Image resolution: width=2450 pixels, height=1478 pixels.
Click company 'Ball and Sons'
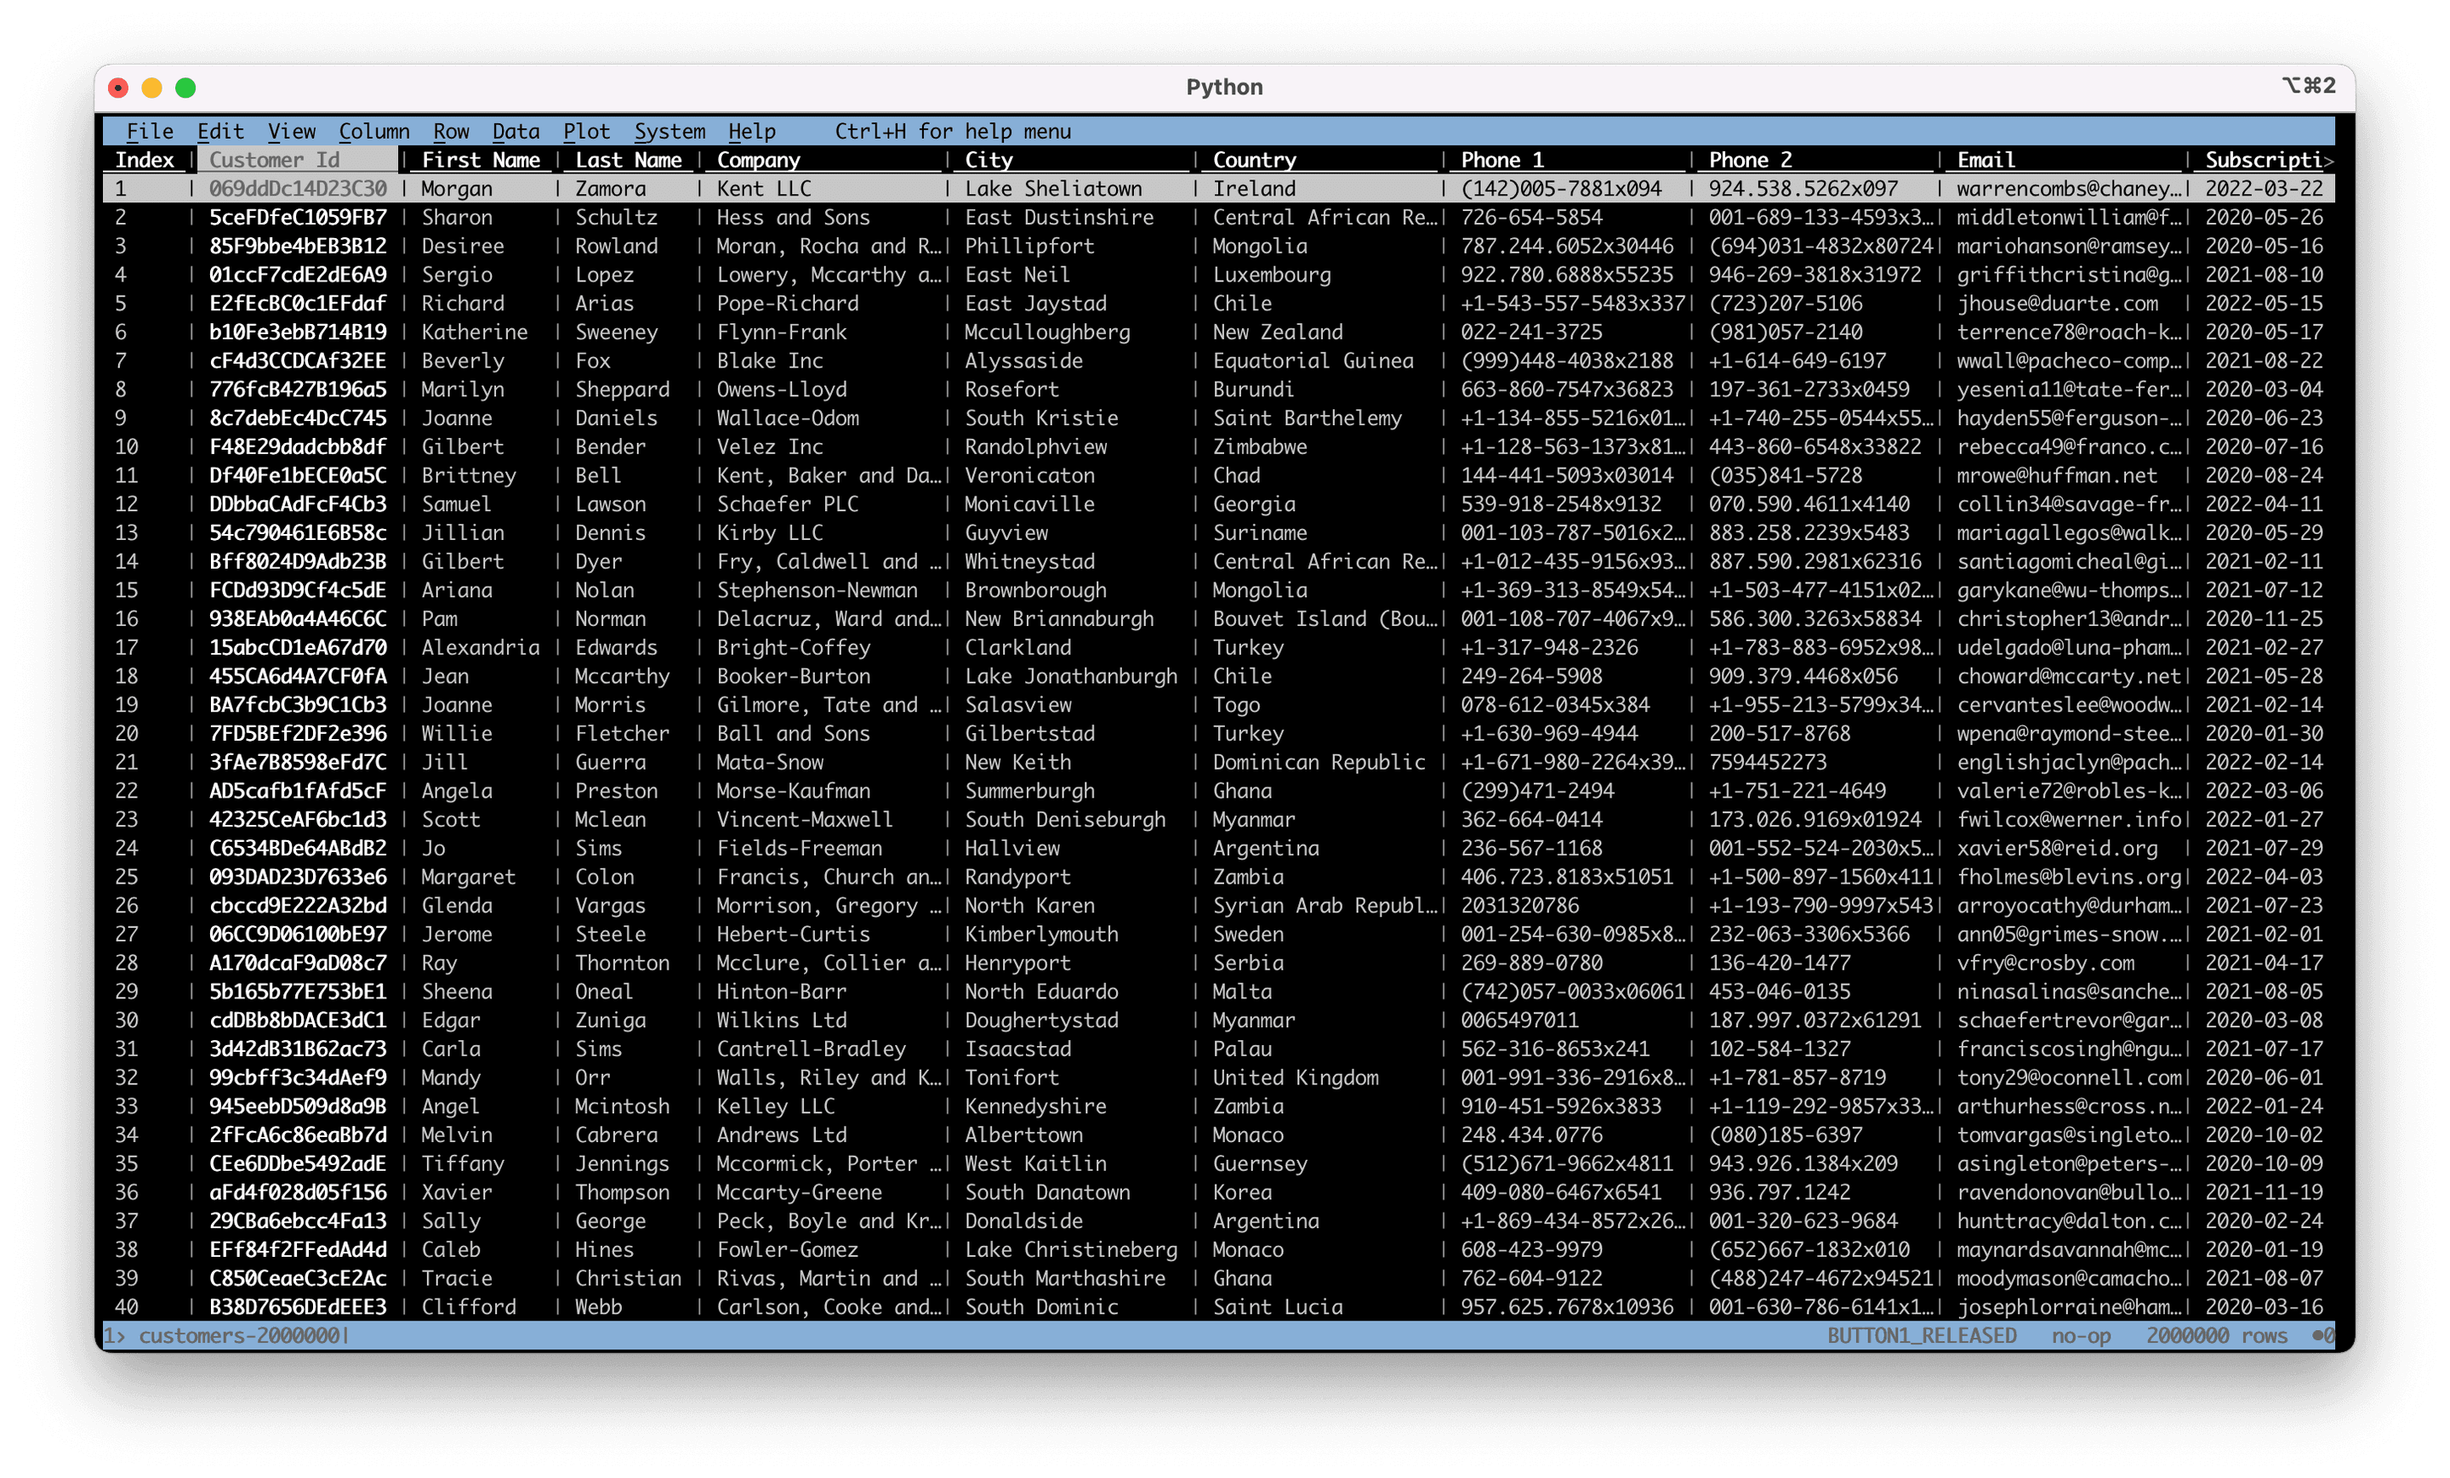(x=794, y=734)
